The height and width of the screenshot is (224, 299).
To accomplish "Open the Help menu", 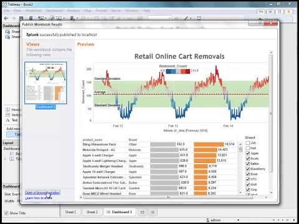I will tap(146, 11).
